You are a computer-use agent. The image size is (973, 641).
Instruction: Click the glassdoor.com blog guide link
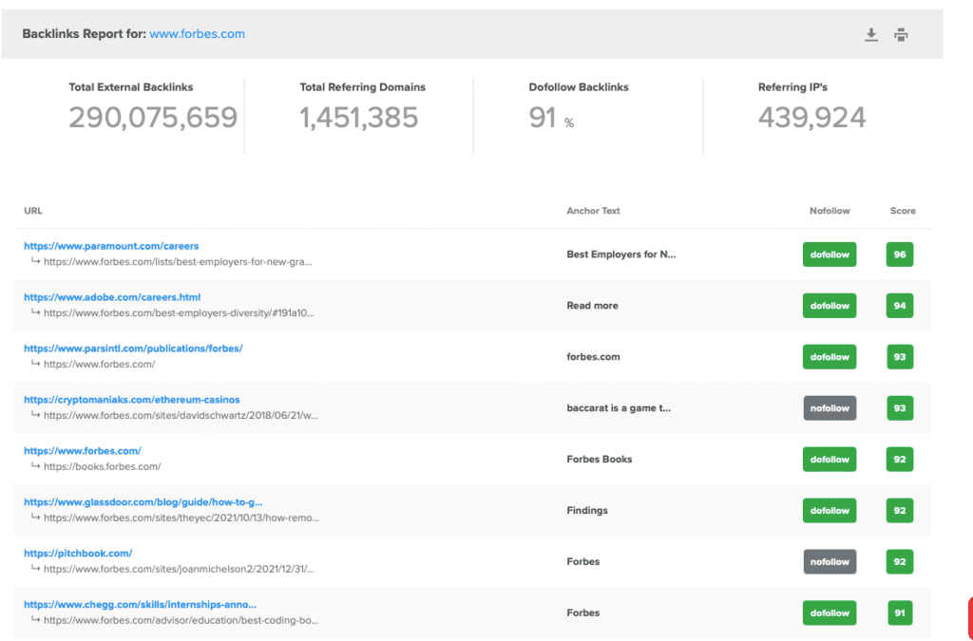click(x=143, y=502)
